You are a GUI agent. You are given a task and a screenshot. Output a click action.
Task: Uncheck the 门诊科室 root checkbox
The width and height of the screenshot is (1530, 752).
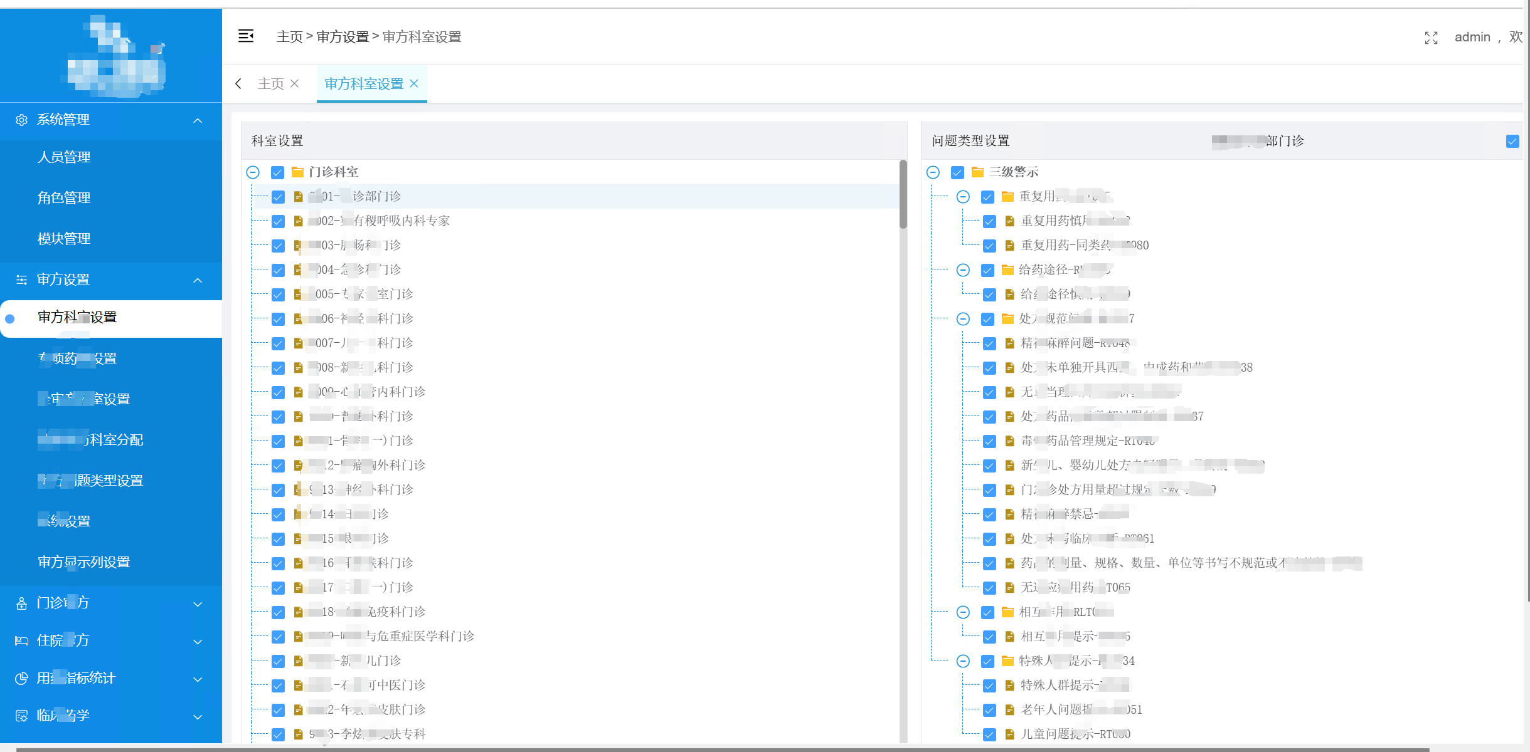278,172
